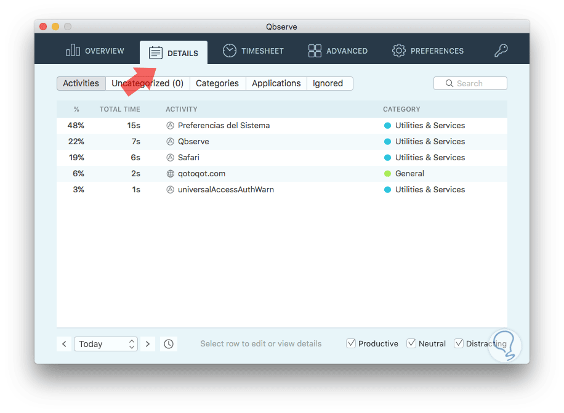Click the 15s total time cell
Screen dimensions: 564x413
tap(134, 126)
